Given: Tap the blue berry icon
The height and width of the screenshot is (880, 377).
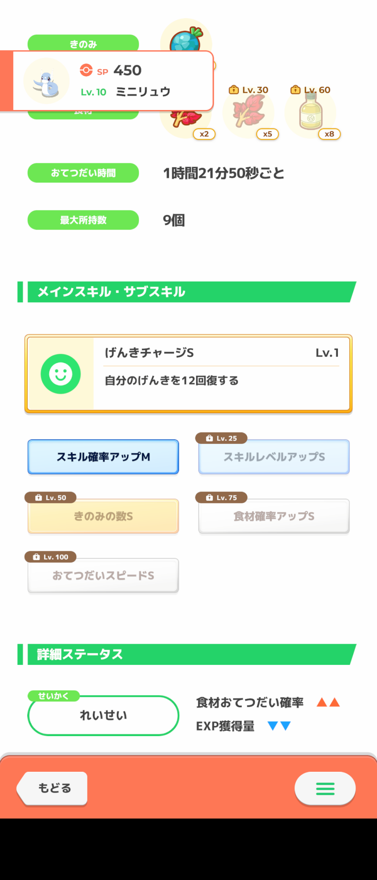Looking at the screenshot, I should click(x=187, y=39).
